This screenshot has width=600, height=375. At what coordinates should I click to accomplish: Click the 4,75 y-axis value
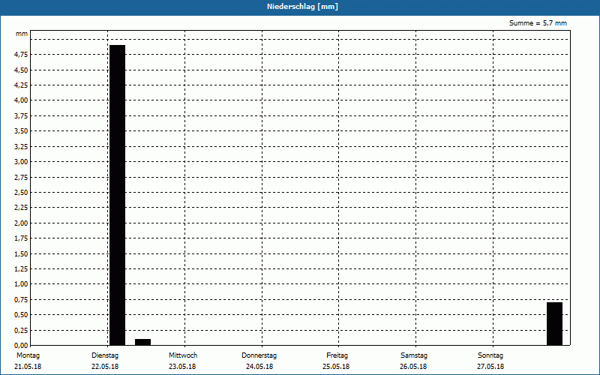(21, 55)
